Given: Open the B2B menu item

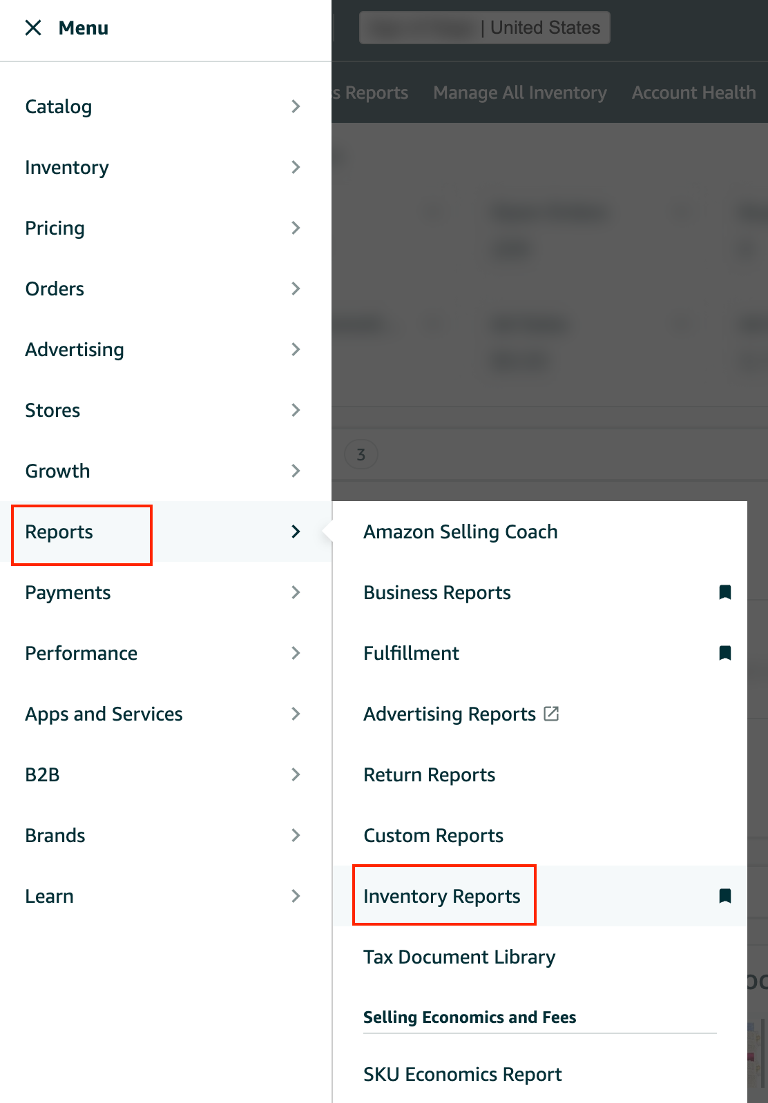Looking at the screenshot, I should (42, 774).
